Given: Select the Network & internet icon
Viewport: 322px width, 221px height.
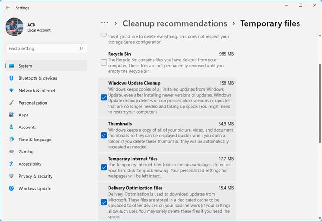Looking at the screenshot, I should click(11, 90).
